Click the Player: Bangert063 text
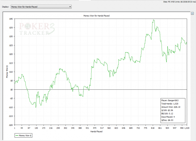 pos(170,100)
